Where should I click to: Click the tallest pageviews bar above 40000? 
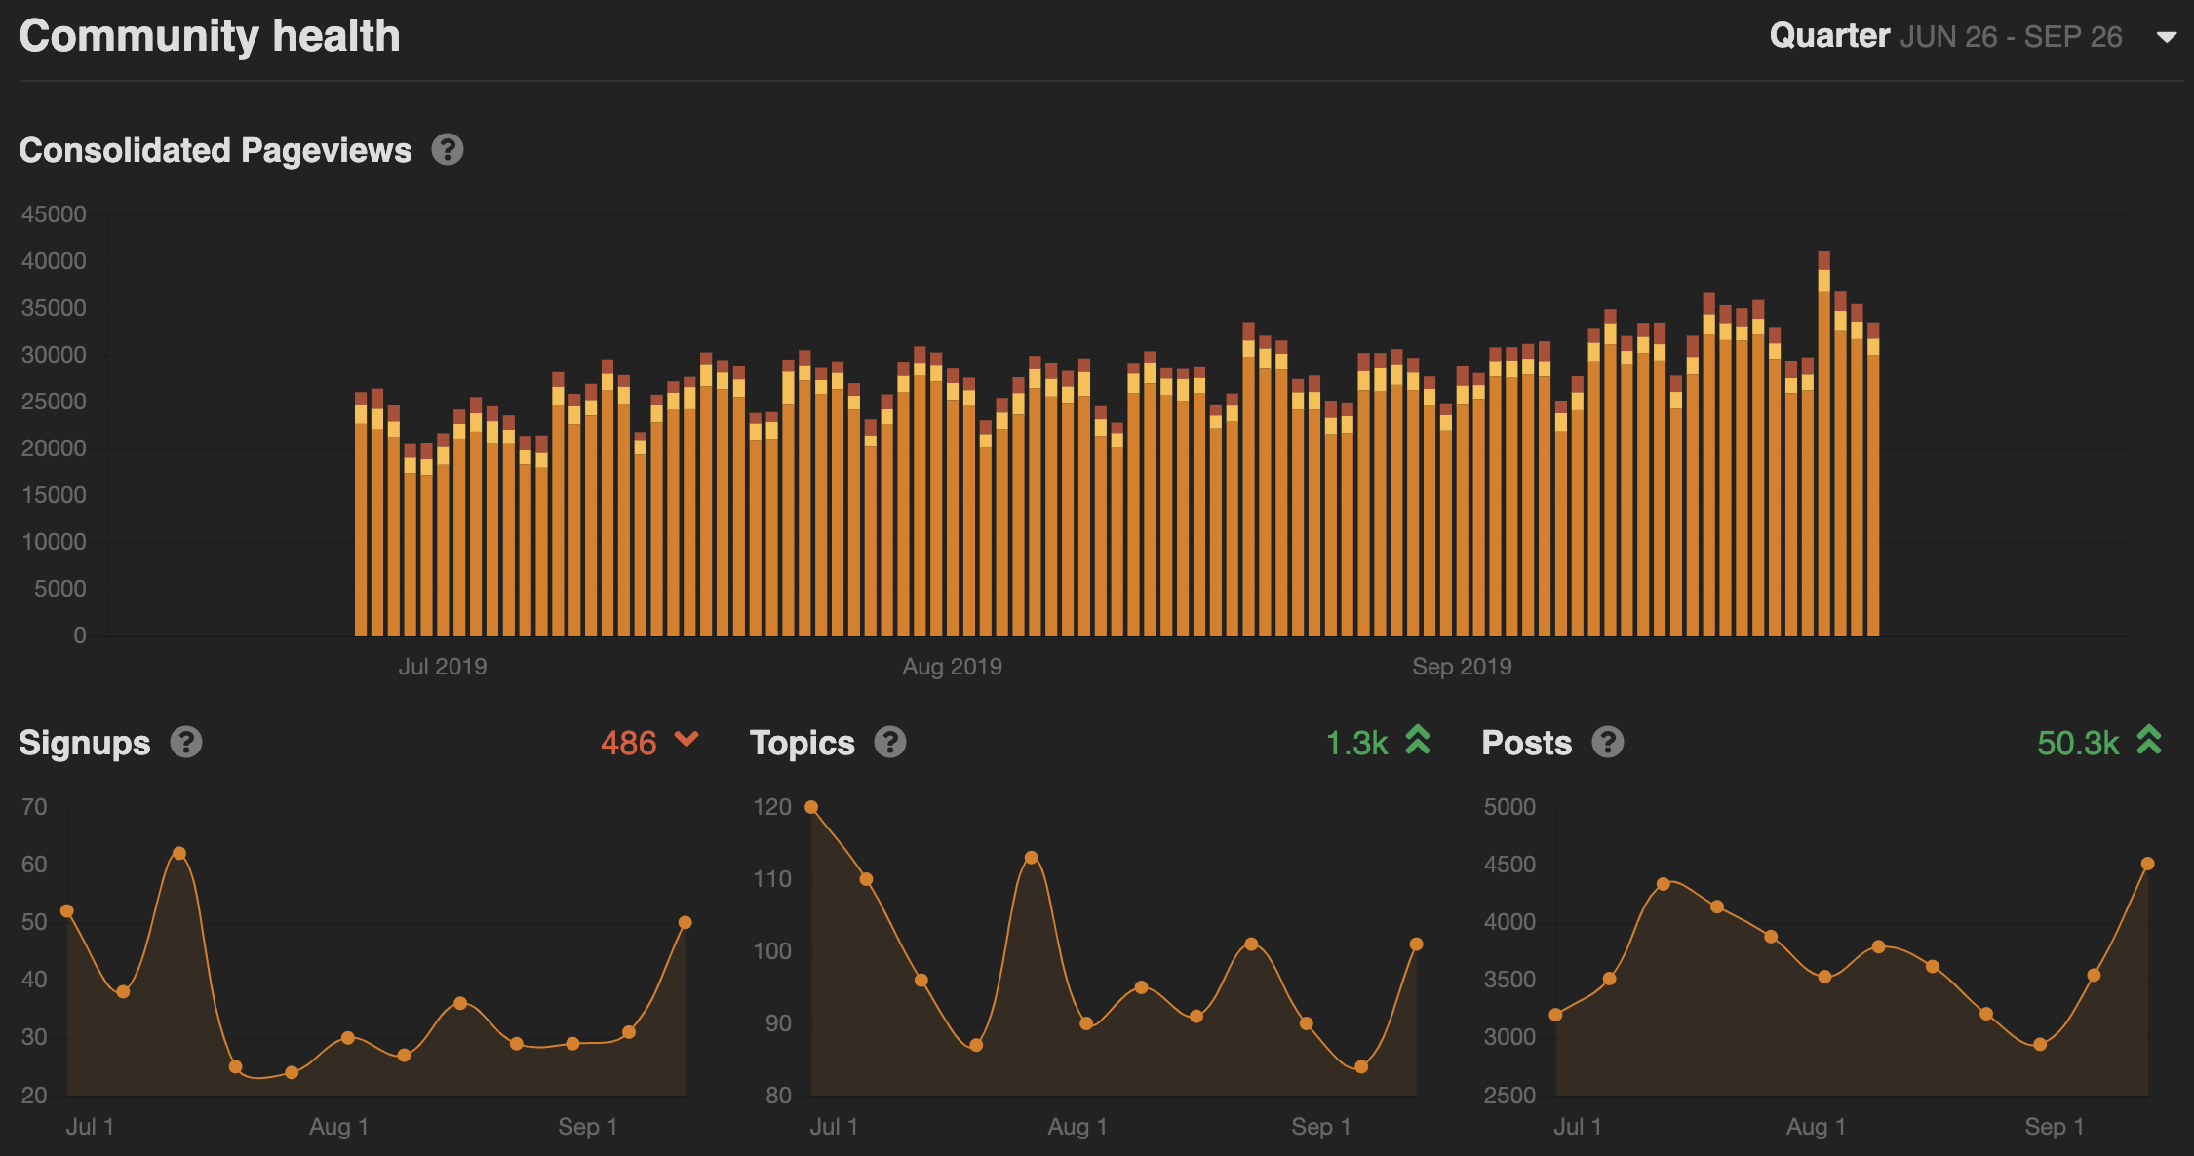coord(1823,443)
